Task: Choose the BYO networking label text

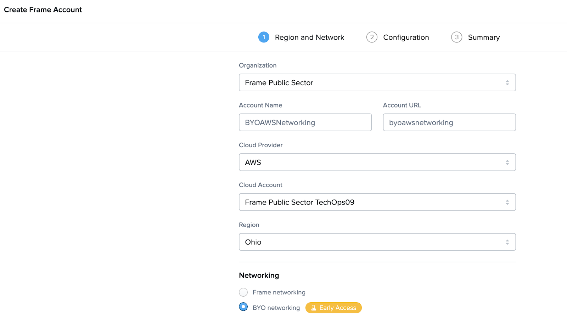Action: tap(276, 308)
